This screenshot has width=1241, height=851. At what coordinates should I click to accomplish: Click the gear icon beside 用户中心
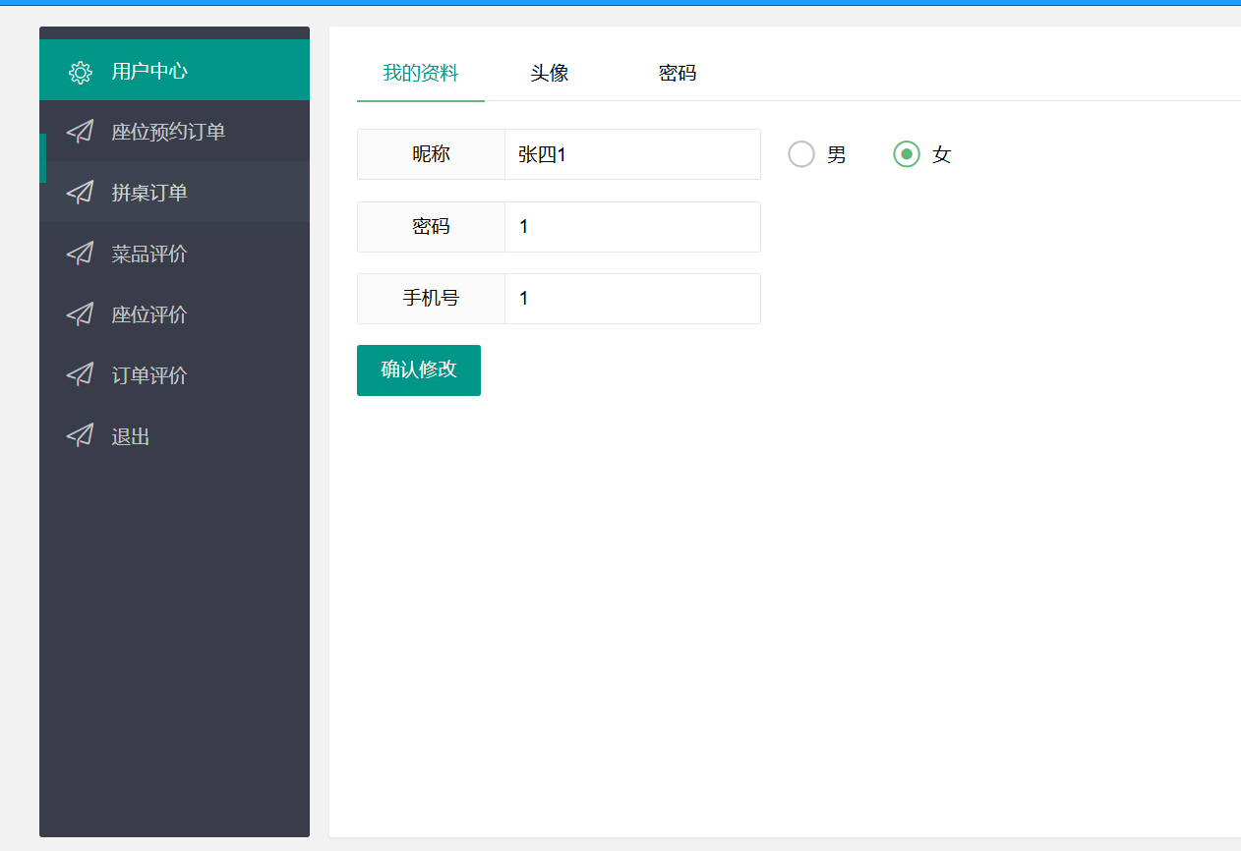tap(80, 72)
